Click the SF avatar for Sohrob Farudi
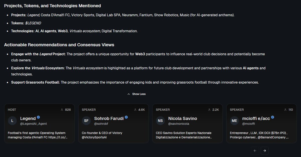 tap(86, 121)
